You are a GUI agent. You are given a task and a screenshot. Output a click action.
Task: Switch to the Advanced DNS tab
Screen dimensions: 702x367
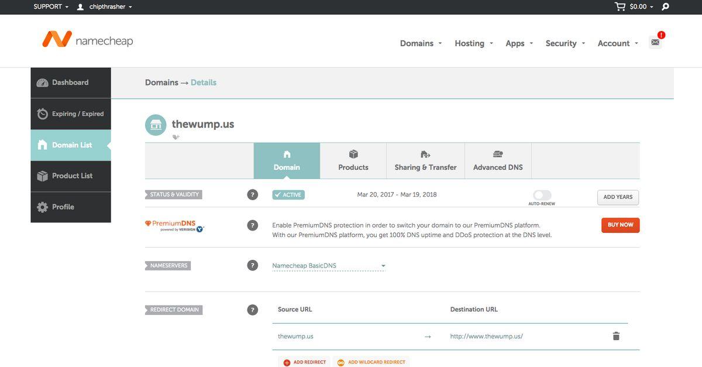(498, 161)
